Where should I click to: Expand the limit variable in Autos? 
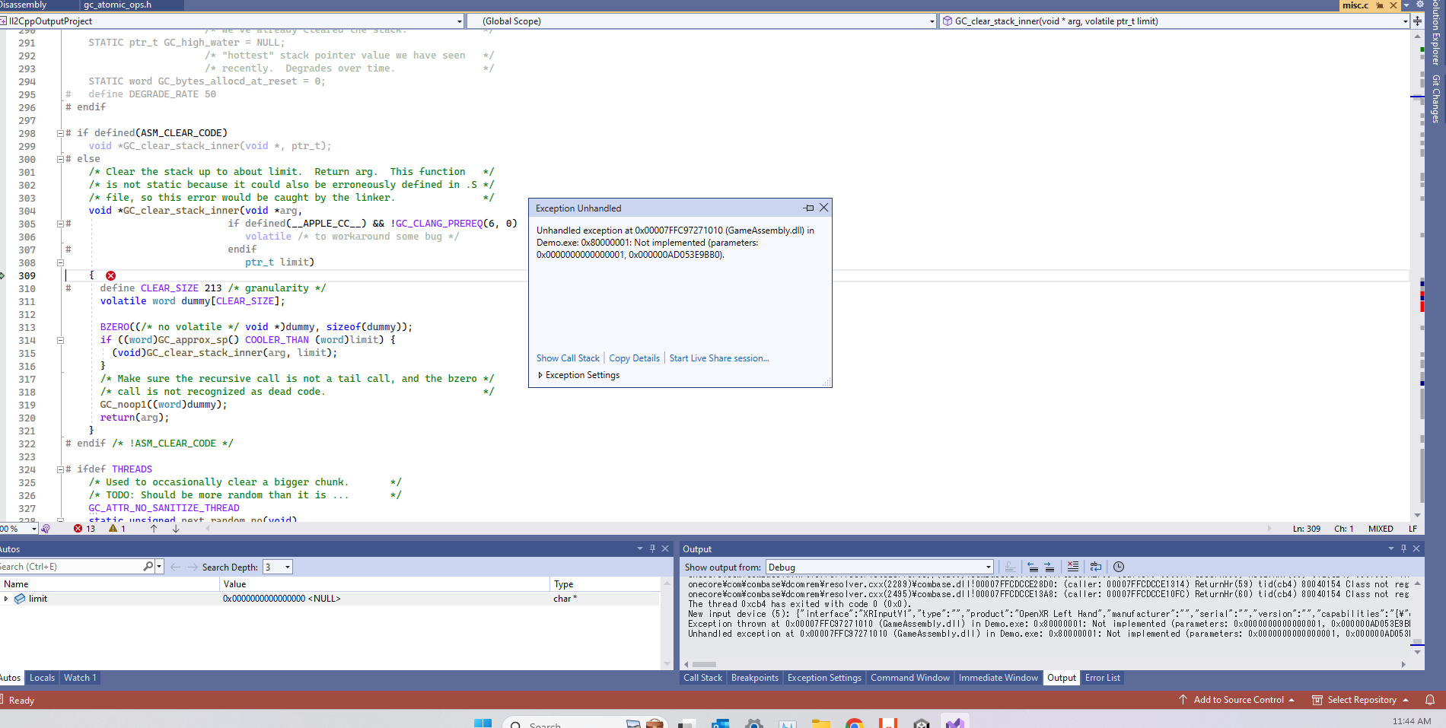[6, 599]
